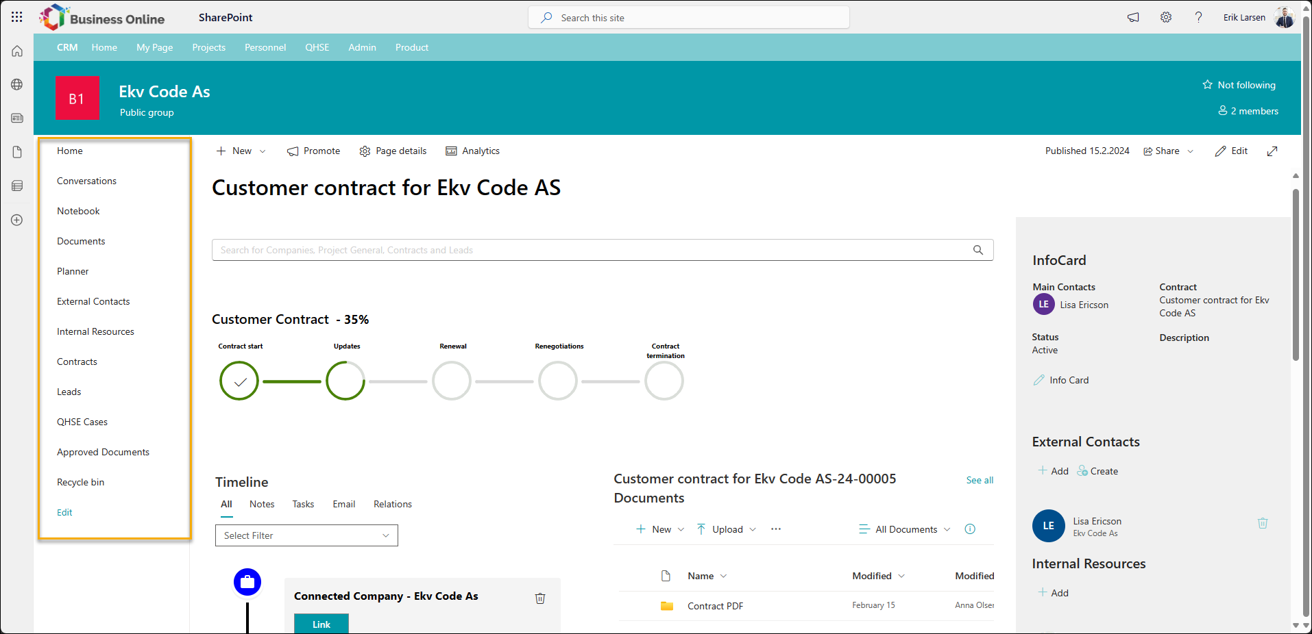1312x634 pixels.
Task: Click See all documents link
Action: 980,480
